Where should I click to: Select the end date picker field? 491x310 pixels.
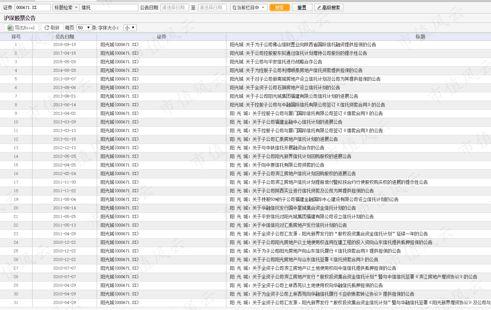click(x=212, y=8)
